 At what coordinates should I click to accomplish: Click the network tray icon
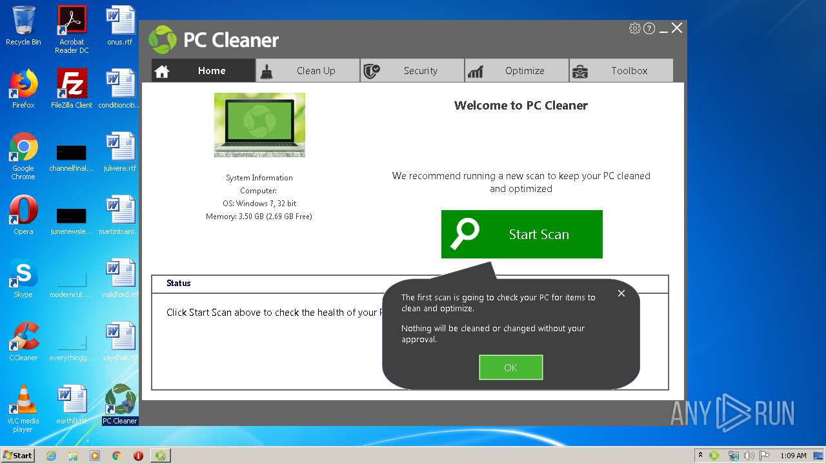click(733, 456)
